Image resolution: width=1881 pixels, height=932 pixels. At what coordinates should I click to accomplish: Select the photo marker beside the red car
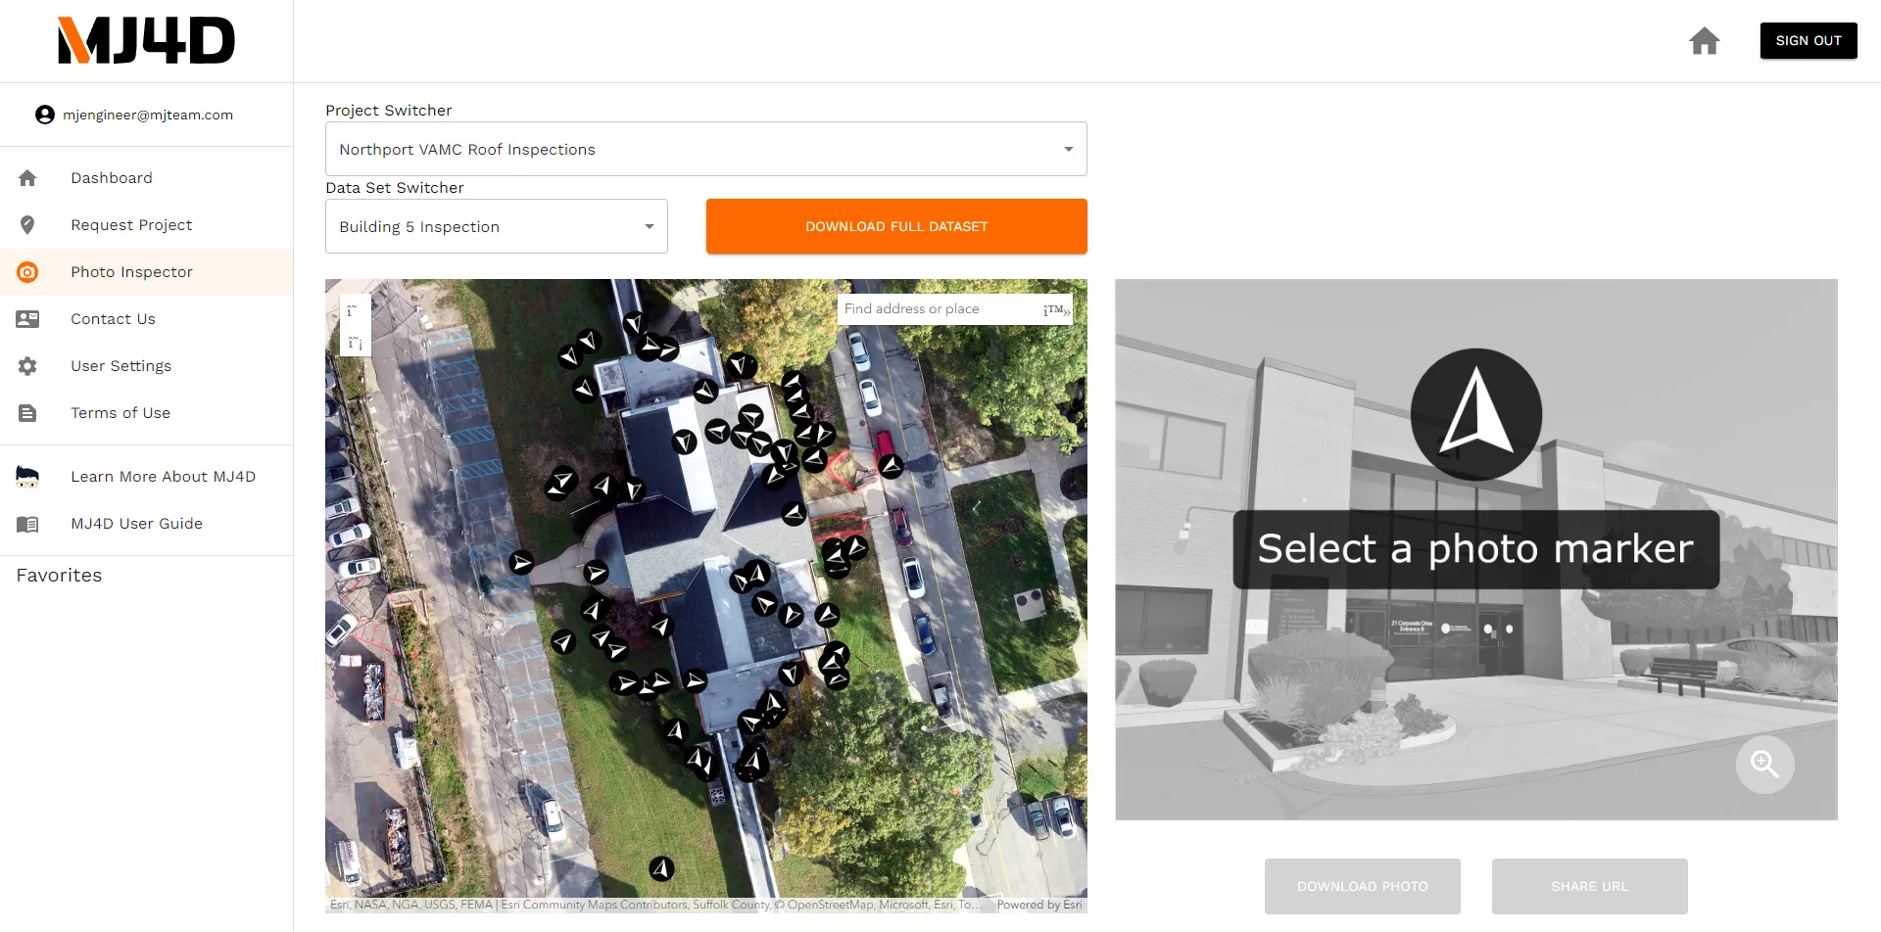tap(891, 466)
